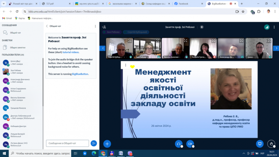Screen dimensions: 279x157
Task: Open meeting options three-dot menu
Action: tap(274, 27)
